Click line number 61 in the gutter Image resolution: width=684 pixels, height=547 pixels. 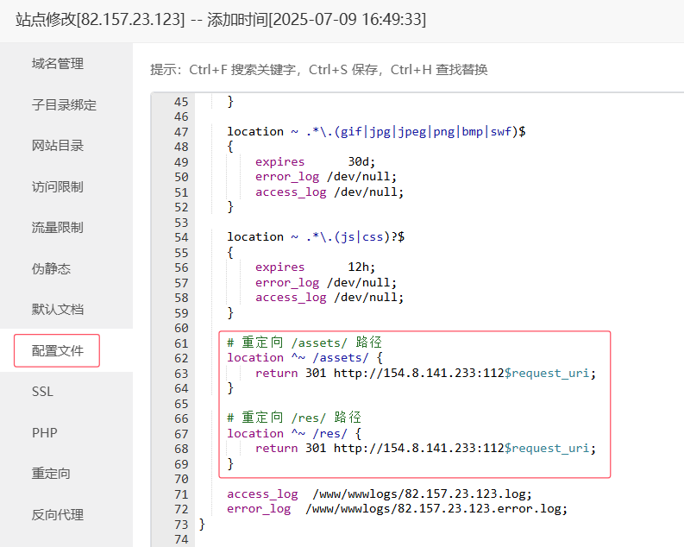[180, 343]
